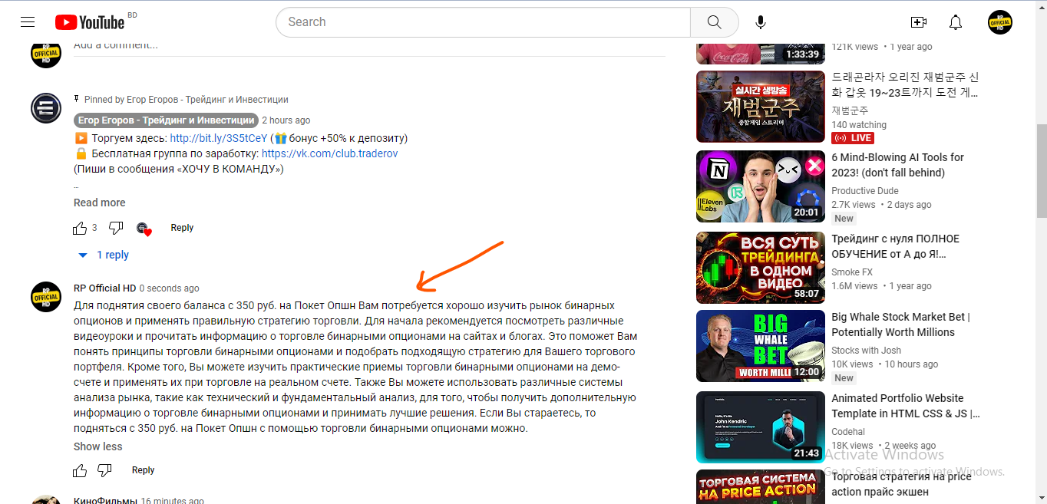Click the Add a comment field

369,47
